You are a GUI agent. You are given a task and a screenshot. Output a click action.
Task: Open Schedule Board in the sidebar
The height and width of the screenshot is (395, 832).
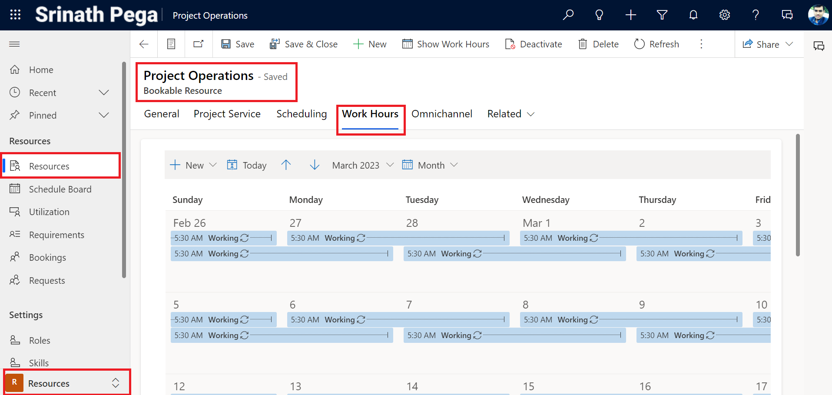[60, 189]
